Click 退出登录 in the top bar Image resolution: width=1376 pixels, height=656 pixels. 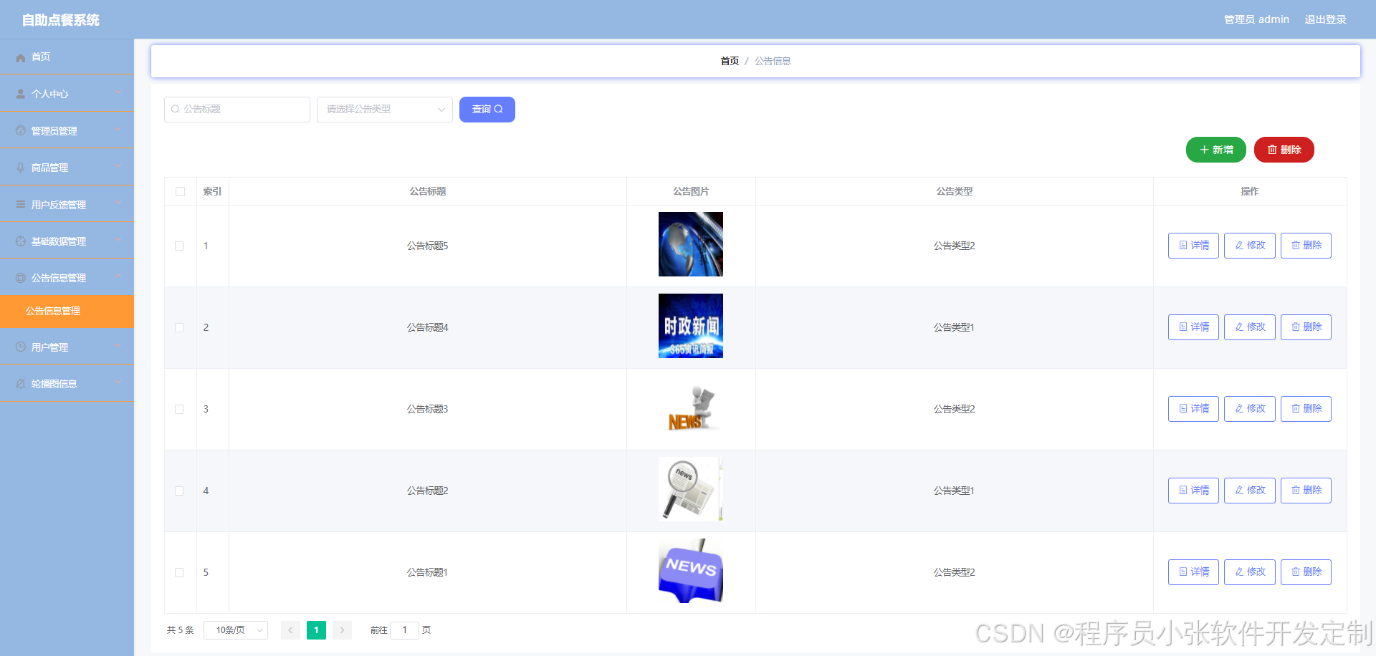(x=1325, y=19)
